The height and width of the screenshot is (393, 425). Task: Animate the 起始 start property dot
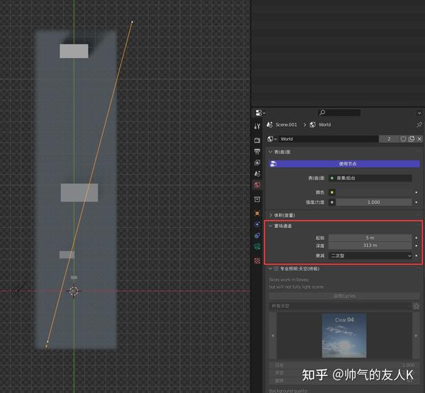click(416, 238)
